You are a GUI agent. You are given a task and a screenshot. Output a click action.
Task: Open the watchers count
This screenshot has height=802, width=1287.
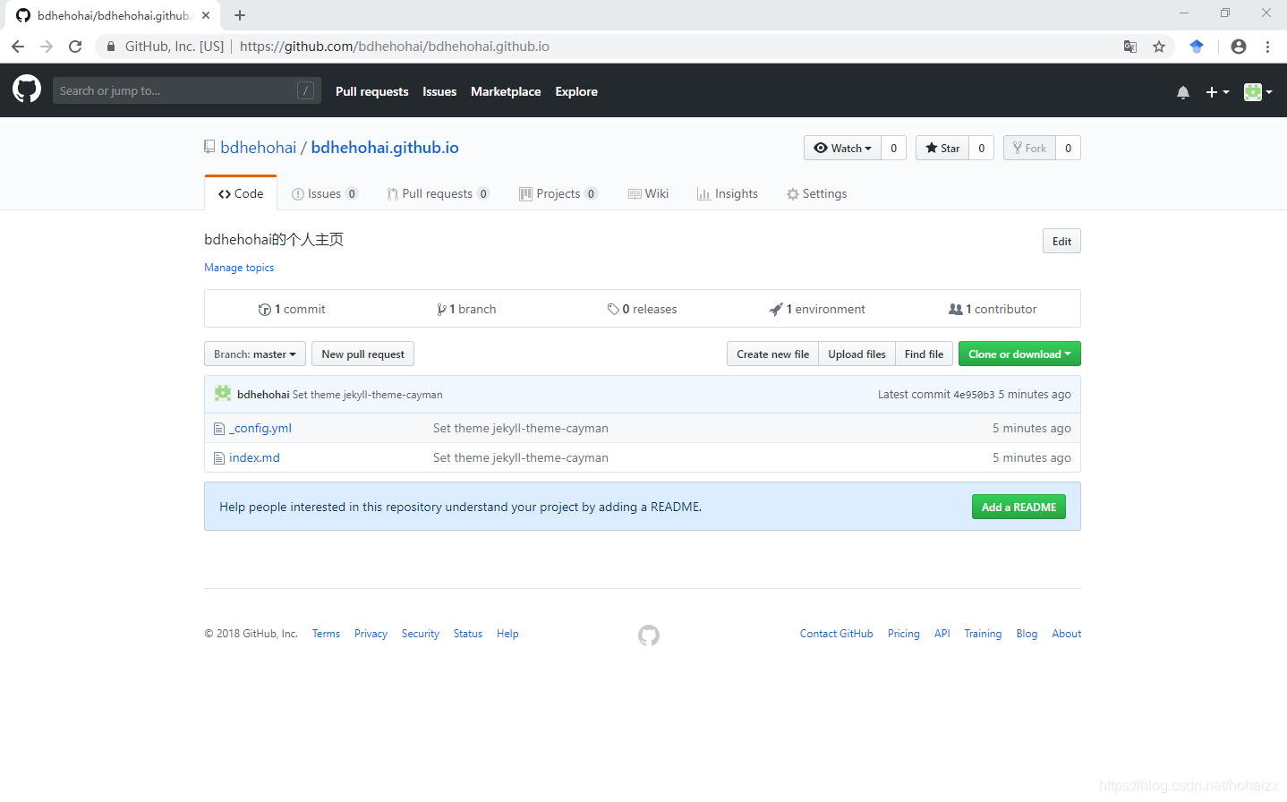(x=893, y=148)
